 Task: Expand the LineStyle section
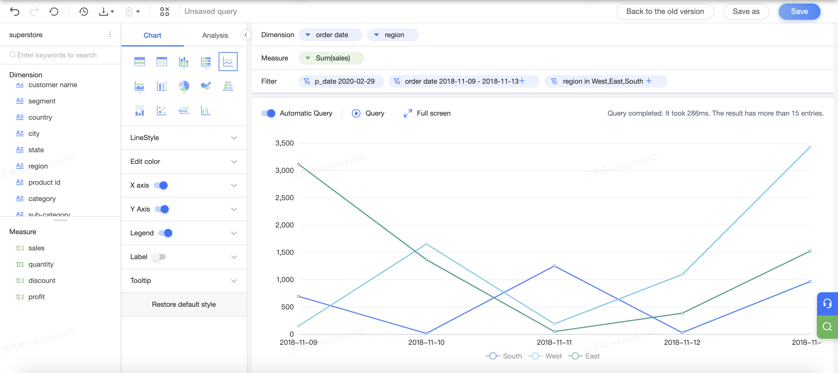click(x=184, y=138)
